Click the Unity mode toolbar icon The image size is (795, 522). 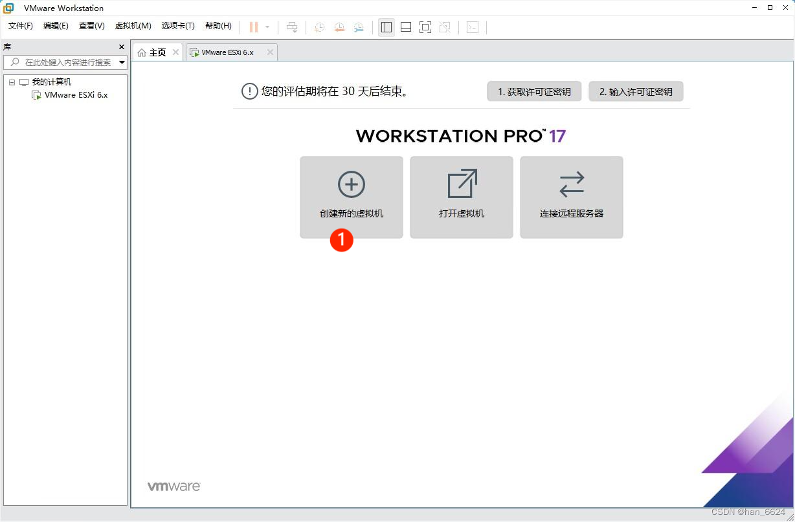click(445, 27)
